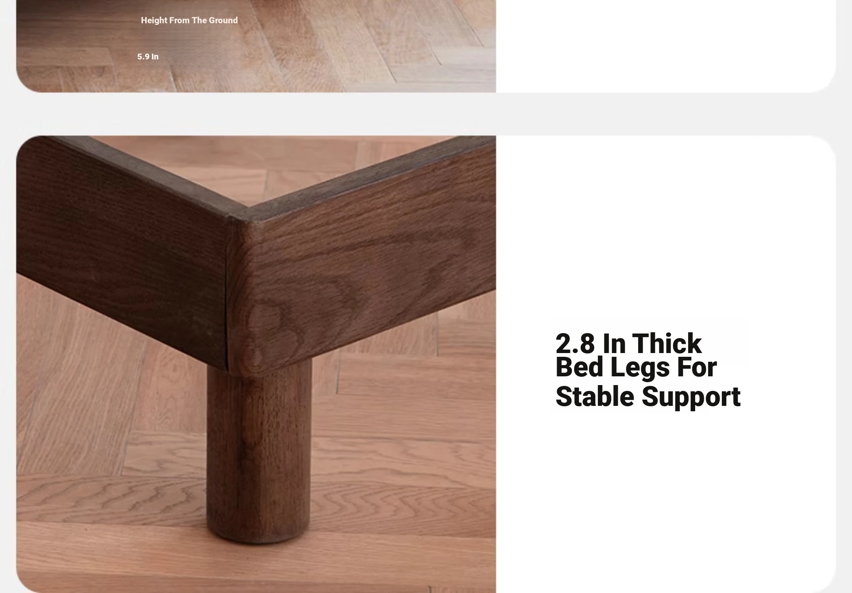852x593 pixels.
Task: Click the cylindrical wooden bed leg
Action: pos(259,451)
